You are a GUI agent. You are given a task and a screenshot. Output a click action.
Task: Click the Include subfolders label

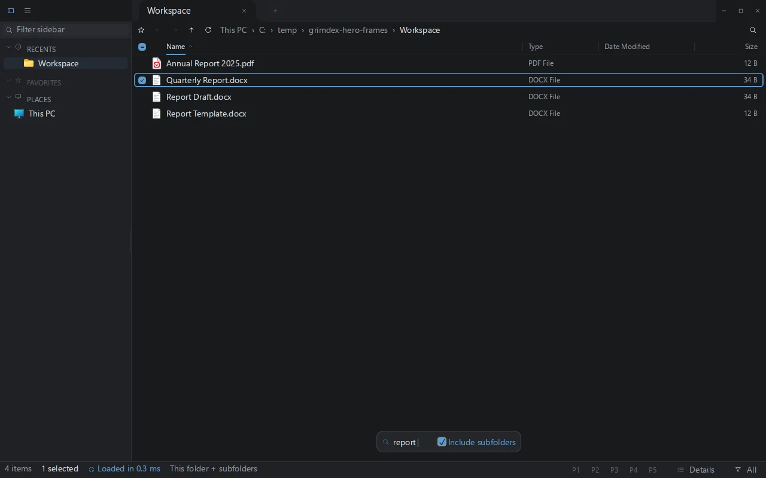click(x=482, y=442)
